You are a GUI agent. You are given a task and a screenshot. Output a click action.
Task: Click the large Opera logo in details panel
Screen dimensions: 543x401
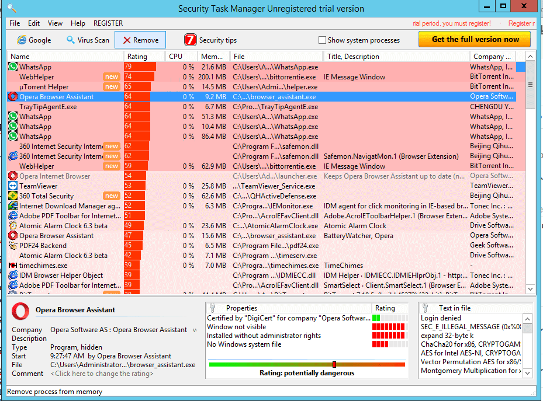click(x=20, y=311)
